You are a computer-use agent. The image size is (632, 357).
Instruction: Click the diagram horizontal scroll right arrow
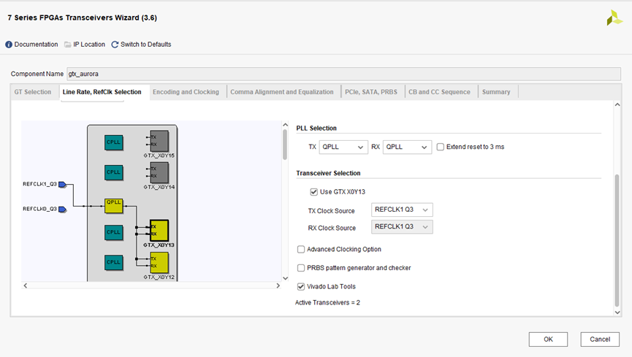click(278, 285)
